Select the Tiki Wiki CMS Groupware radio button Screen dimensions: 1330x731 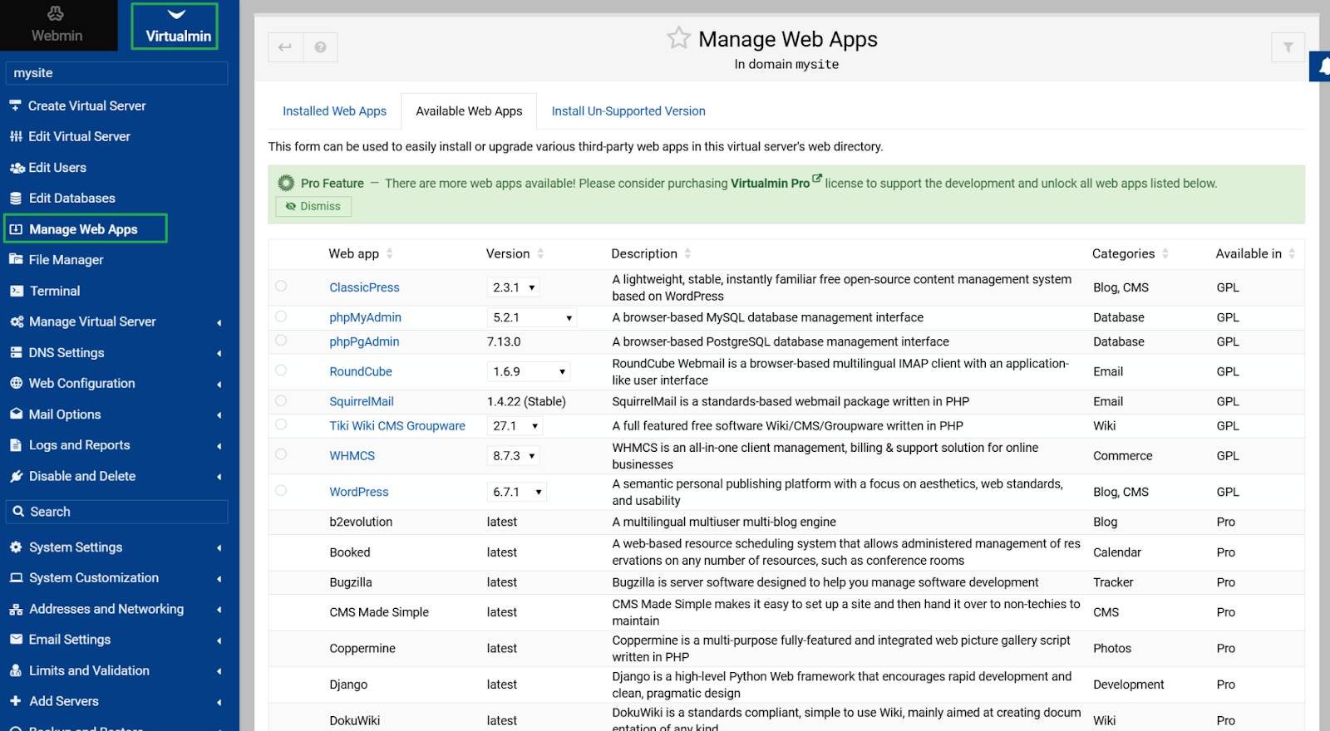tap(281, 424)
